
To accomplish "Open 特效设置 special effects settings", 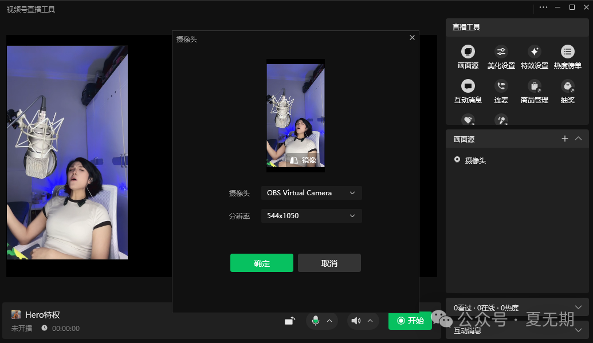I will pyautogui.click(x=533, y=56).
